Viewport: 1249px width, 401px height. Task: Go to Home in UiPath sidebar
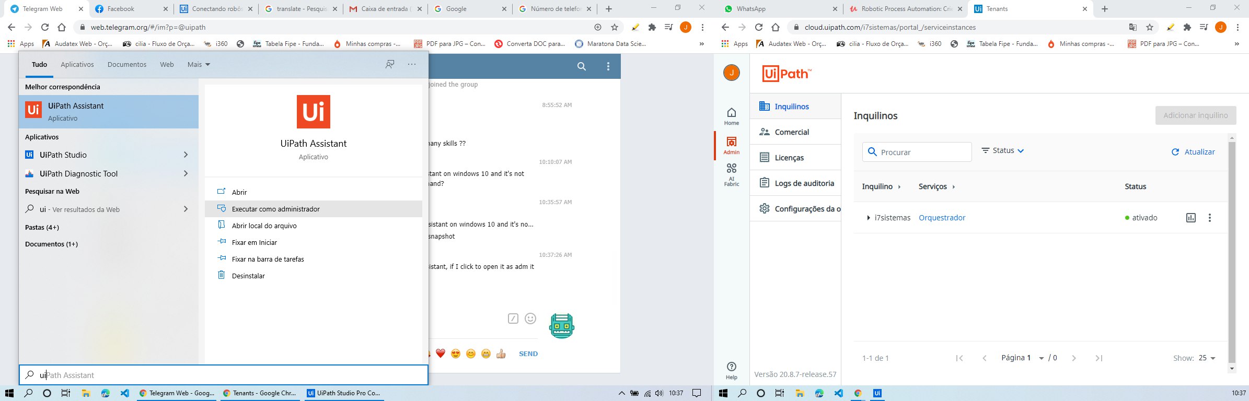(x=732, y=116)
